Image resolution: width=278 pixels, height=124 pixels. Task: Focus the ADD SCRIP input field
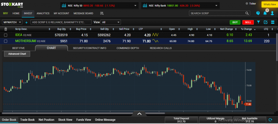point(61,22)
